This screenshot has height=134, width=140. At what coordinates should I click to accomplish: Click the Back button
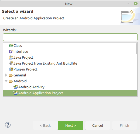pyautogui.click(x=45, y=125)
